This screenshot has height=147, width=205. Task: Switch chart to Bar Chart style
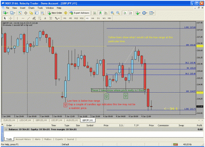[95, 13]
